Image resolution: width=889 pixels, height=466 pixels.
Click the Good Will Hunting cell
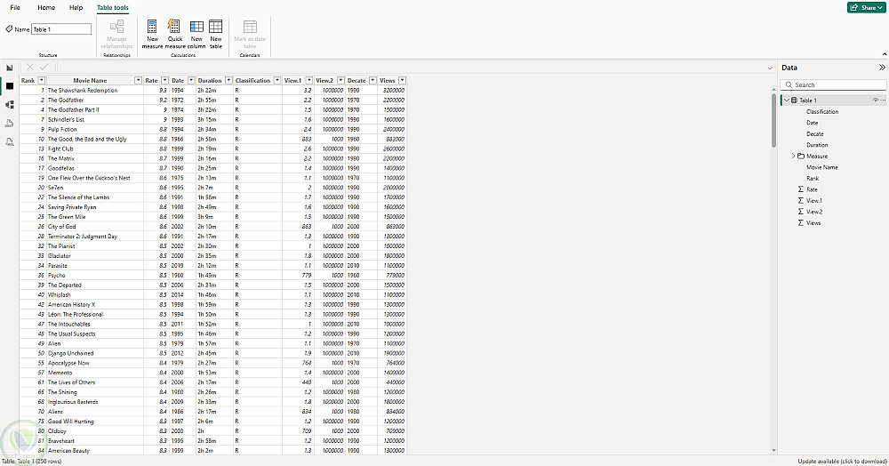pos(95,422)
